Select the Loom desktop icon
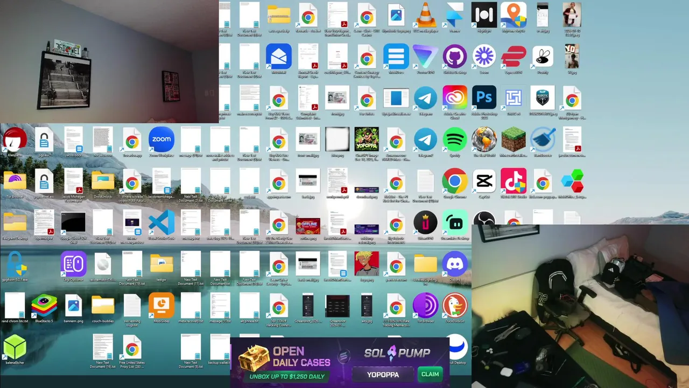689x388 pixels. point(484,57)
